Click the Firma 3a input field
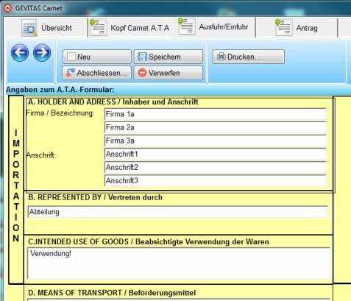351x301 pixels. pos(216,141)
